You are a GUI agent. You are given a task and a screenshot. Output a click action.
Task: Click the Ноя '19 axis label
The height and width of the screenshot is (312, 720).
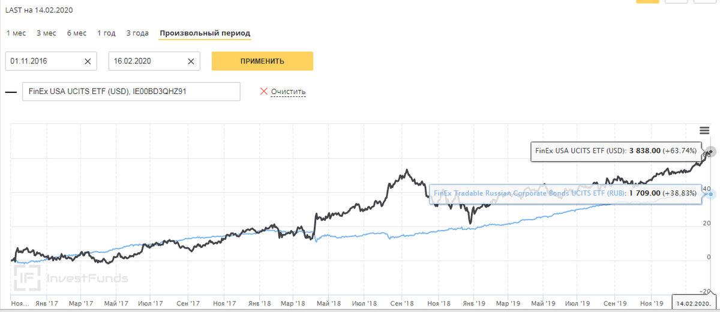[652, 303]
